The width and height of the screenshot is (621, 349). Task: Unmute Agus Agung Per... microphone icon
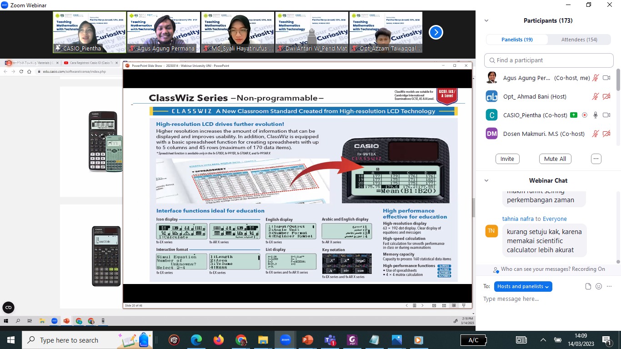[596, 78]
